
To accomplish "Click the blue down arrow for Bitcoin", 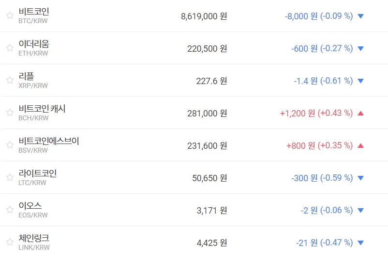I will pos(360,16).
